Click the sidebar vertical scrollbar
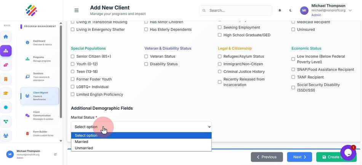This screenshot has width=362, height=165. [x=61, y=72]
